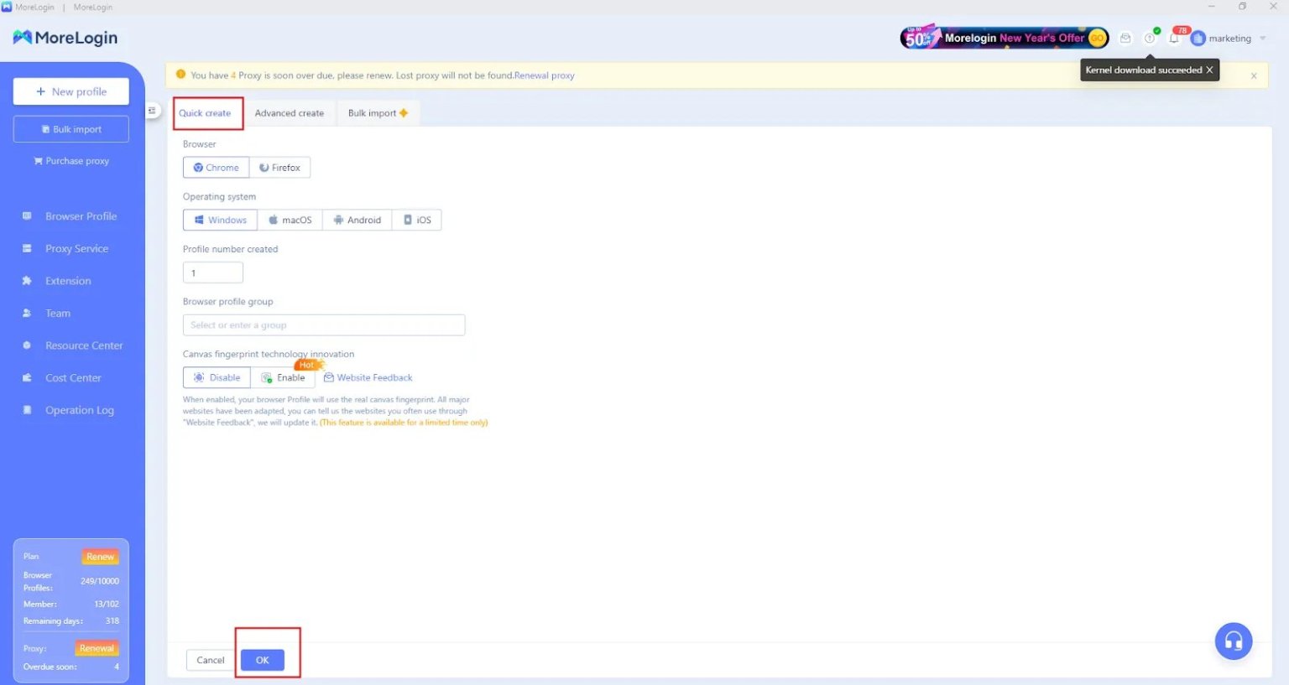Open the notifications bell icon

click(x=1174, y=39)
